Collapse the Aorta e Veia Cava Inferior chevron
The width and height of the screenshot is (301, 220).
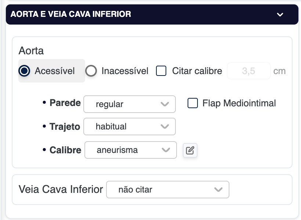(x=280, y=15)
